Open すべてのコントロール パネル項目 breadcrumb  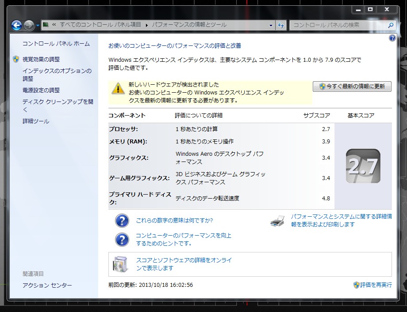click(100, 25)
